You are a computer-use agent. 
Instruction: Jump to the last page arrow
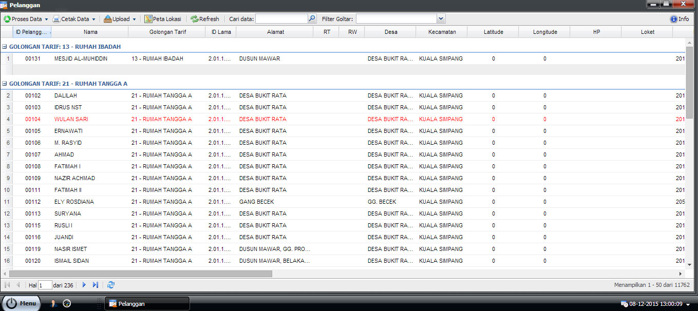click(x=96, y=285)
